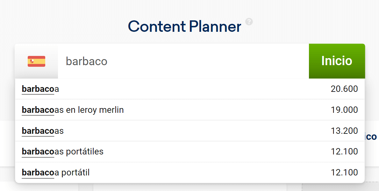The image size is (379, 191).
Task: Click the word "portátiles" in the suggestion list
Action: pos(85,152)
